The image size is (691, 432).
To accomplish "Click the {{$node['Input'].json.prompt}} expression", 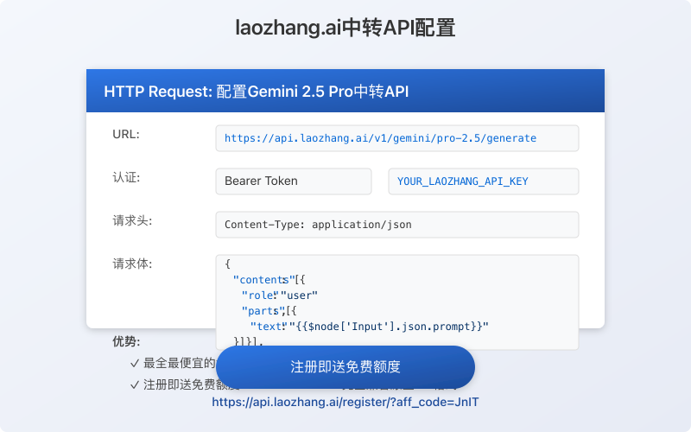I will (x=390, y=327).
